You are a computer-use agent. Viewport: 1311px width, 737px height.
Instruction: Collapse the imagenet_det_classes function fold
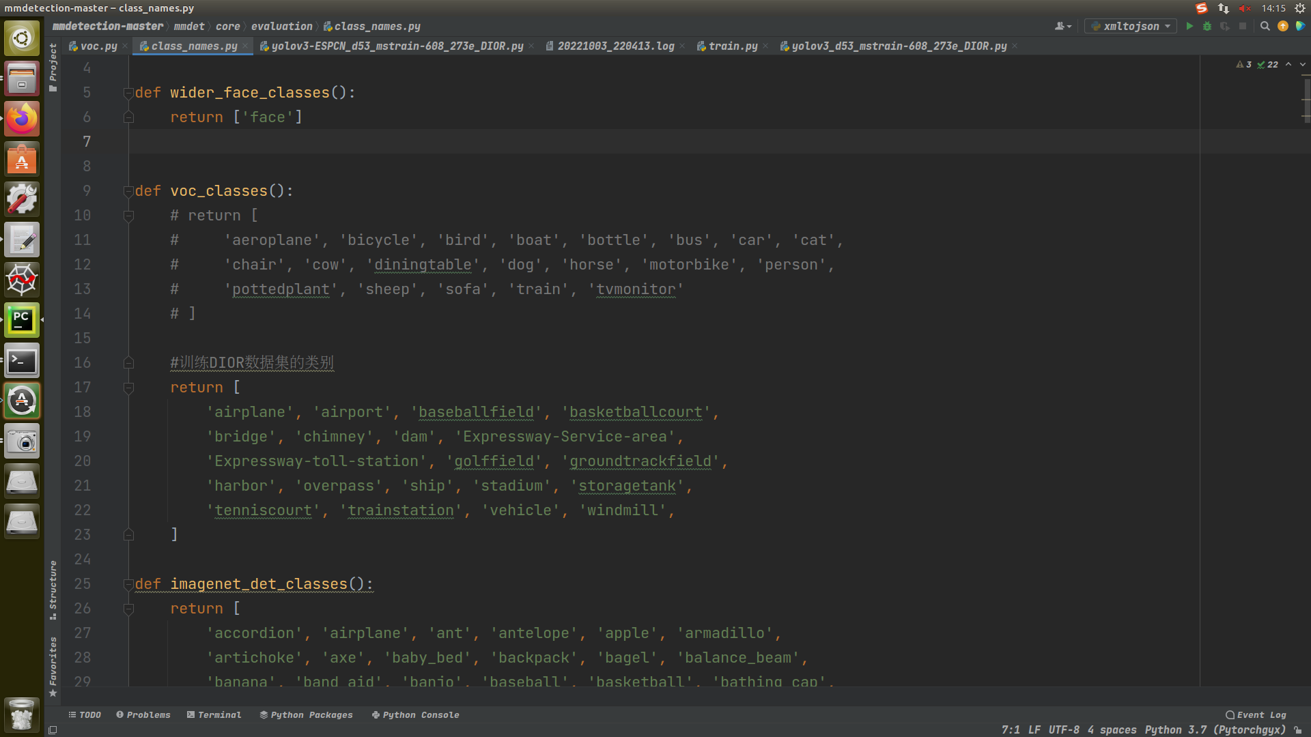[128, 584]
